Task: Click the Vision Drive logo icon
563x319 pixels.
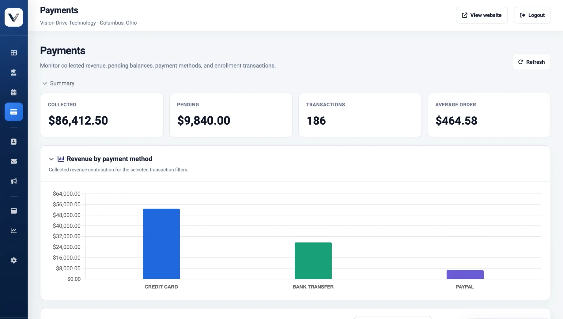Action: (x=14, y=17)
